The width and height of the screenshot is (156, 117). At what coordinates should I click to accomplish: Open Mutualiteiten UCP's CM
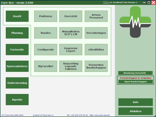71,33
